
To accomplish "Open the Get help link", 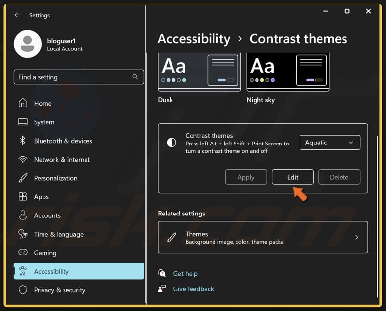I will (185, 274).
